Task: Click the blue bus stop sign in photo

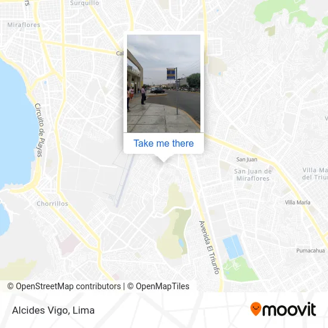Action: (171, 73)
